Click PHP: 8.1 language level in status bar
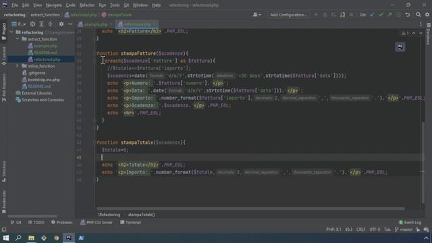The height and width of the screenshot is (243, 432). pyautogui.click(x=333, y=230)
